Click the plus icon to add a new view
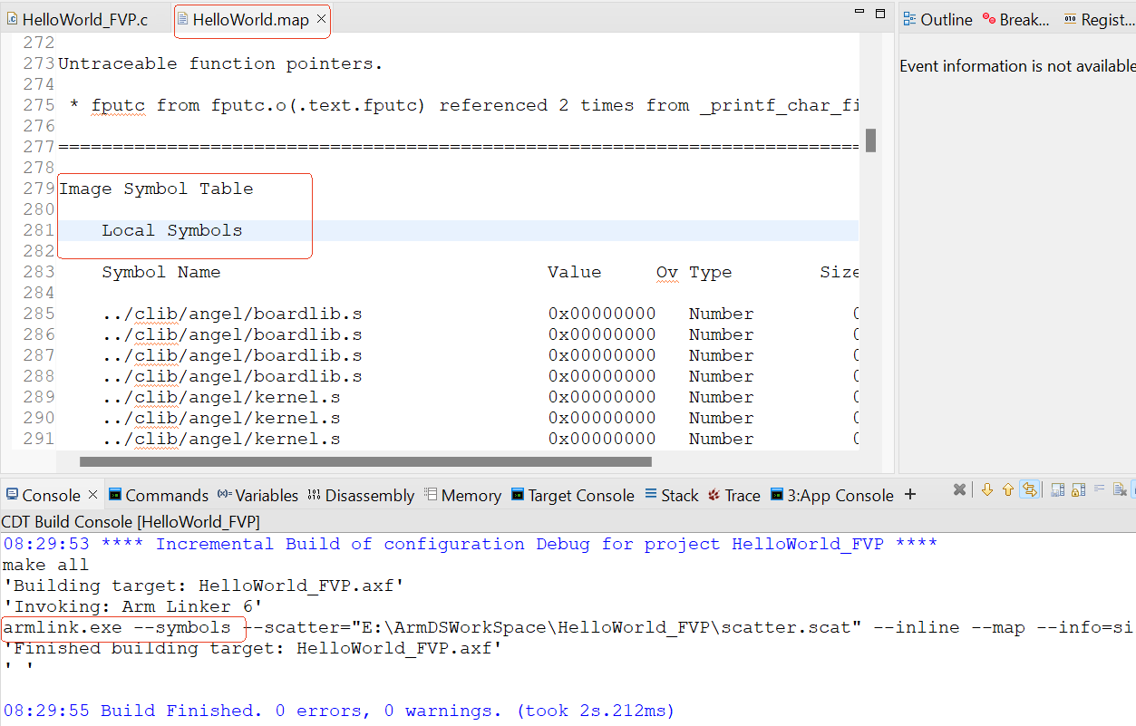 click(910, 495)
